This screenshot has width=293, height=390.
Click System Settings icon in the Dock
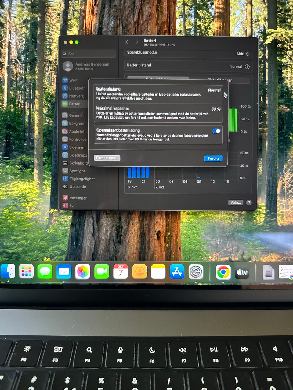pos(196,271)
